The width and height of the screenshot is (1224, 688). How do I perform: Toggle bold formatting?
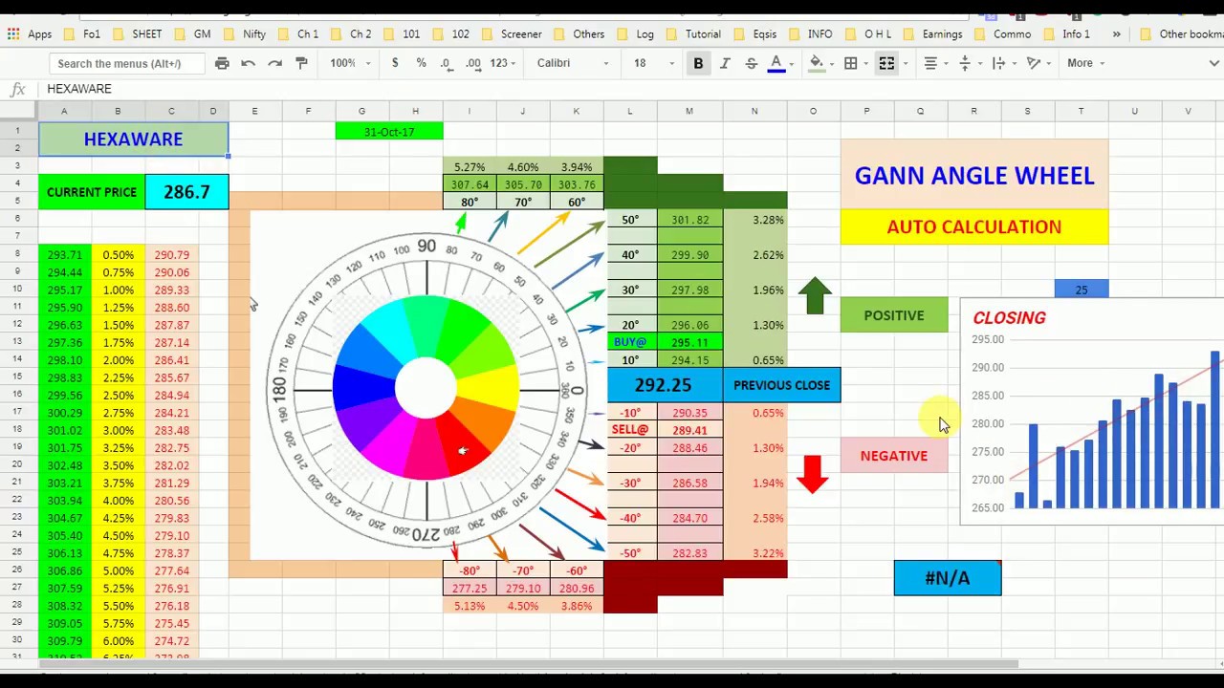coord(698,63)
